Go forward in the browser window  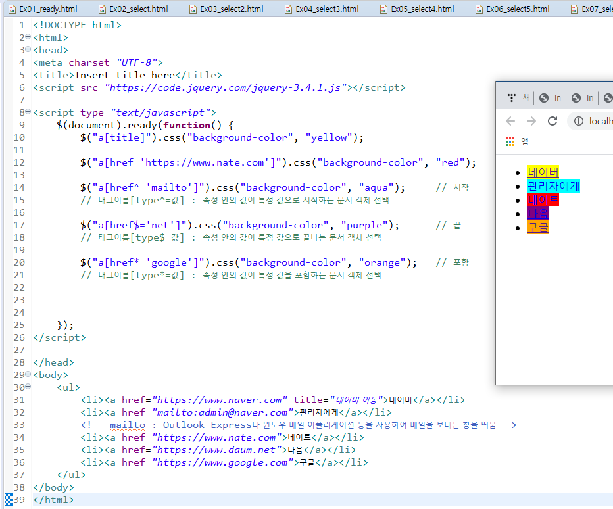point(531,121)
